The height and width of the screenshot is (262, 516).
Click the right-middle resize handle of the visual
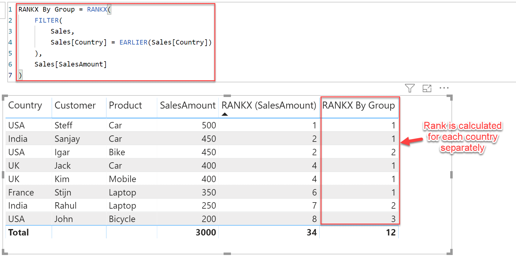click(x=451, y=175)
